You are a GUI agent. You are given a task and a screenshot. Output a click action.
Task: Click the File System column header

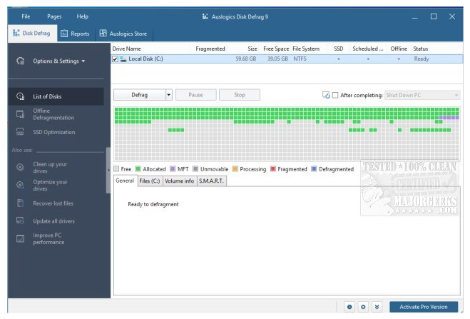pos(309,49)
